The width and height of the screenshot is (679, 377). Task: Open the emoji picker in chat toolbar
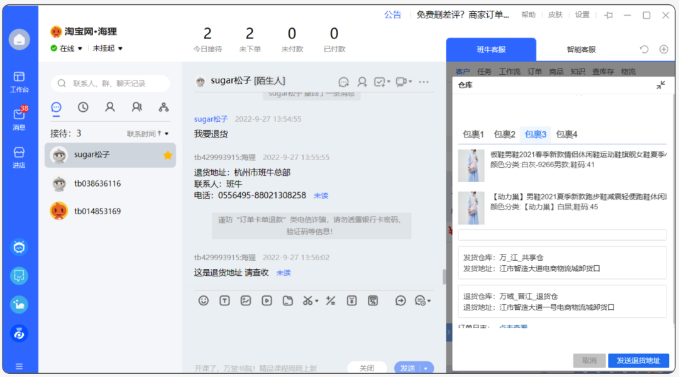point(203,300)
